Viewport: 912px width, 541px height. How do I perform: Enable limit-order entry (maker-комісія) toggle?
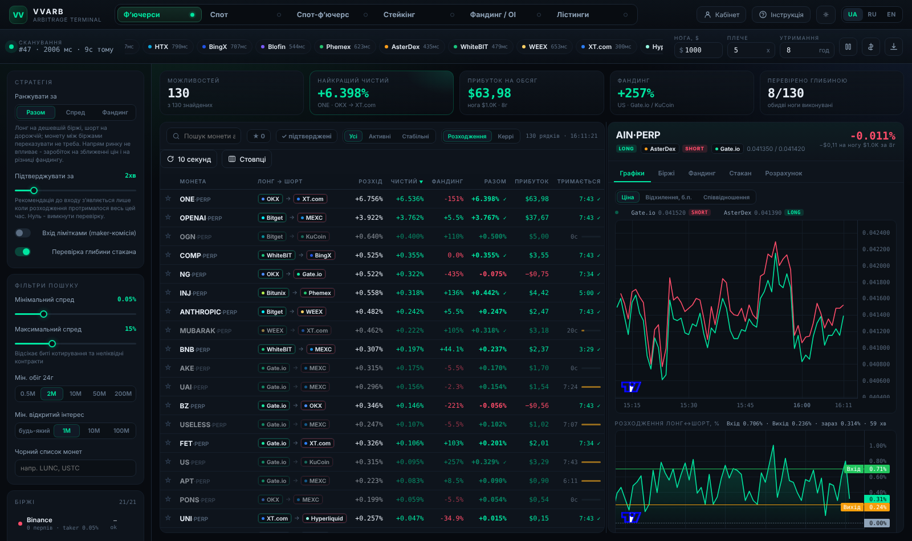(23, 233)
